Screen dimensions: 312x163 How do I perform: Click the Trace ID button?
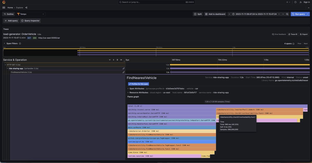click(292, 34)
